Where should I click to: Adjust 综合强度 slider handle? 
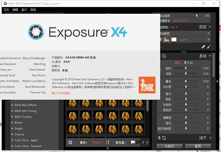[197, 15]
